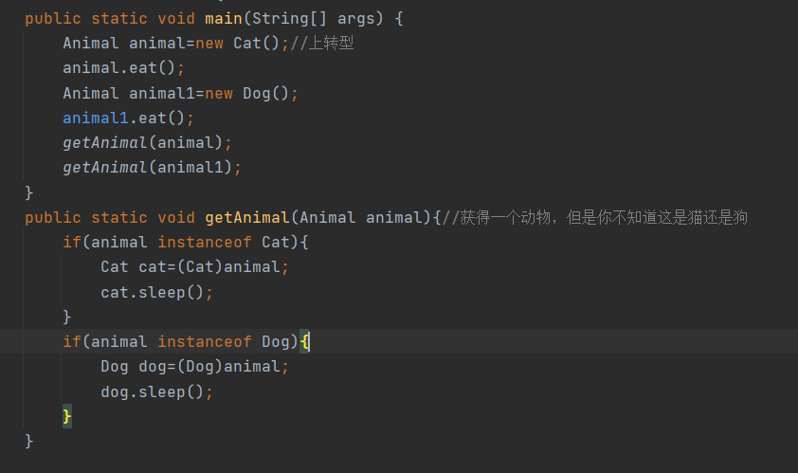This screenshot has width=798, height=473.
Task: Click the String[] args parameter
Action: [313, 18]
